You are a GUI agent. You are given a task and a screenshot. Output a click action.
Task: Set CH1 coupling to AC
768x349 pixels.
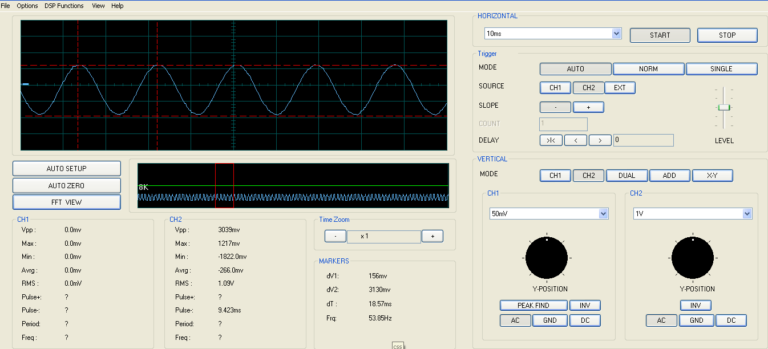pyautogui.click(x=516, y=320)
